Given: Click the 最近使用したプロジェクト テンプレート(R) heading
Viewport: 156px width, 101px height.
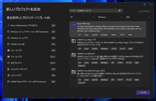Looking at the screenshot, I should pos(28,18).
